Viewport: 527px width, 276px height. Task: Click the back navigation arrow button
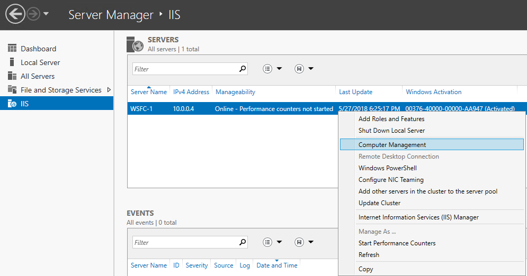(x=15, y=14)
